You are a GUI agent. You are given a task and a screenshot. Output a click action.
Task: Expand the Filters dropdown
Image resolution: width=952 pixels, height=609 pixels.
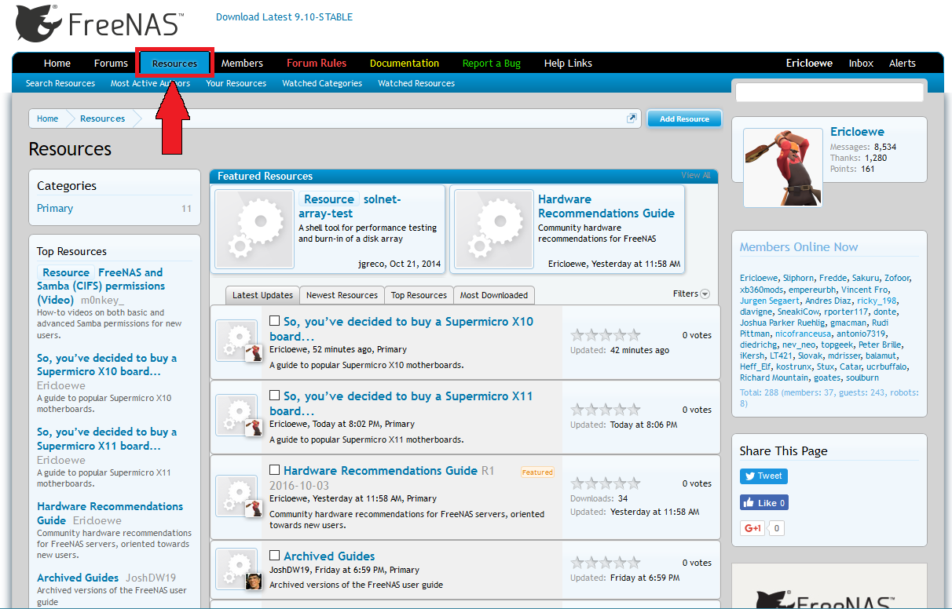(691, 294)
